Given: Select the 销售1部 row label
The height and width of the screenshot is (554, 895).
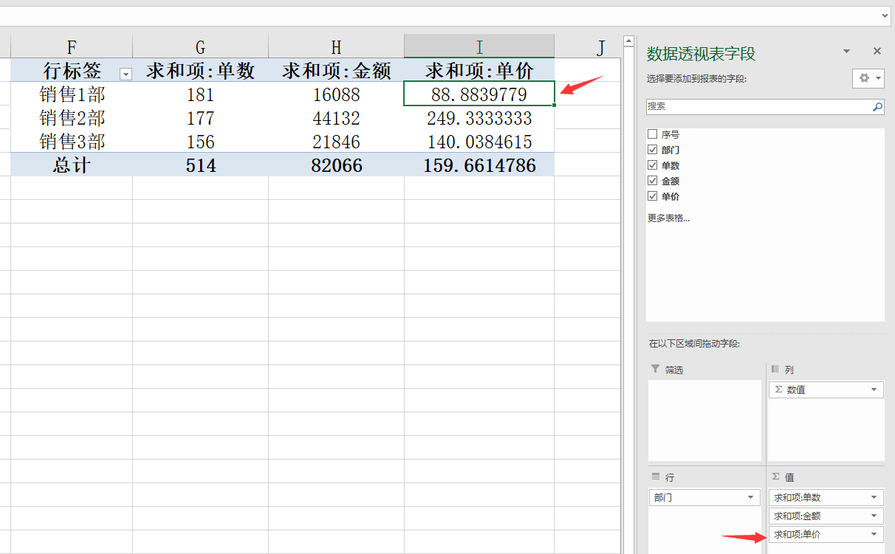Looking at the screenshot, I should click(72, 94).
